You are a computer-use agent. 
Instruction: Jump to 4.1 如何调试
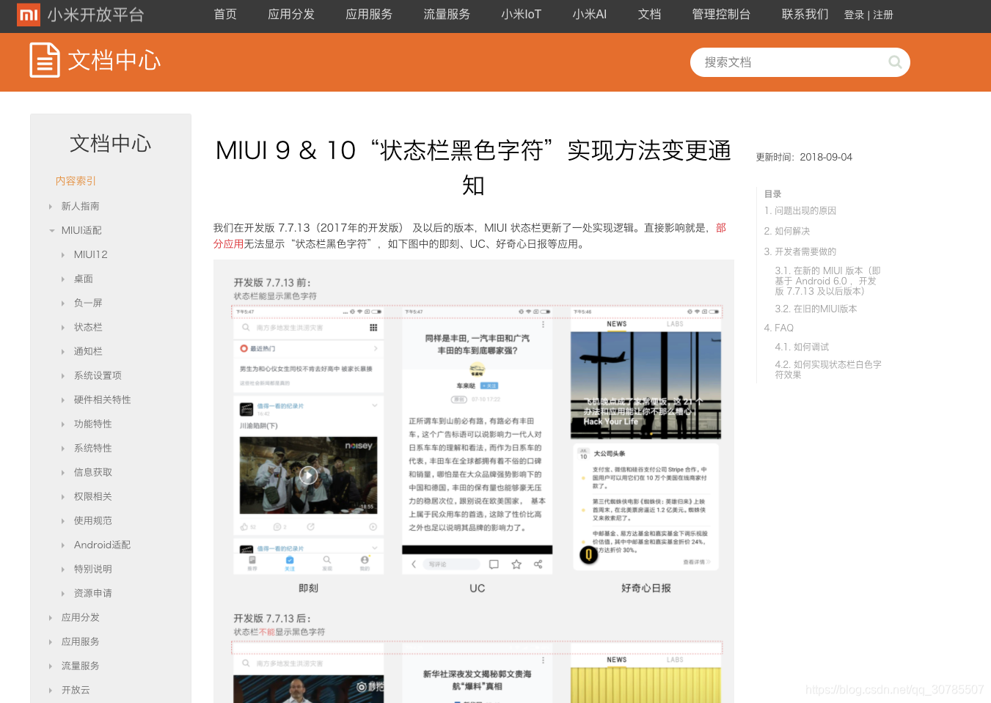coord(802,347)
